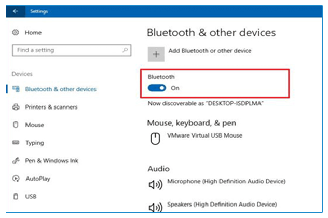Click the AutoPlay icon
This screenshot has height=218, width=328.
16,179
